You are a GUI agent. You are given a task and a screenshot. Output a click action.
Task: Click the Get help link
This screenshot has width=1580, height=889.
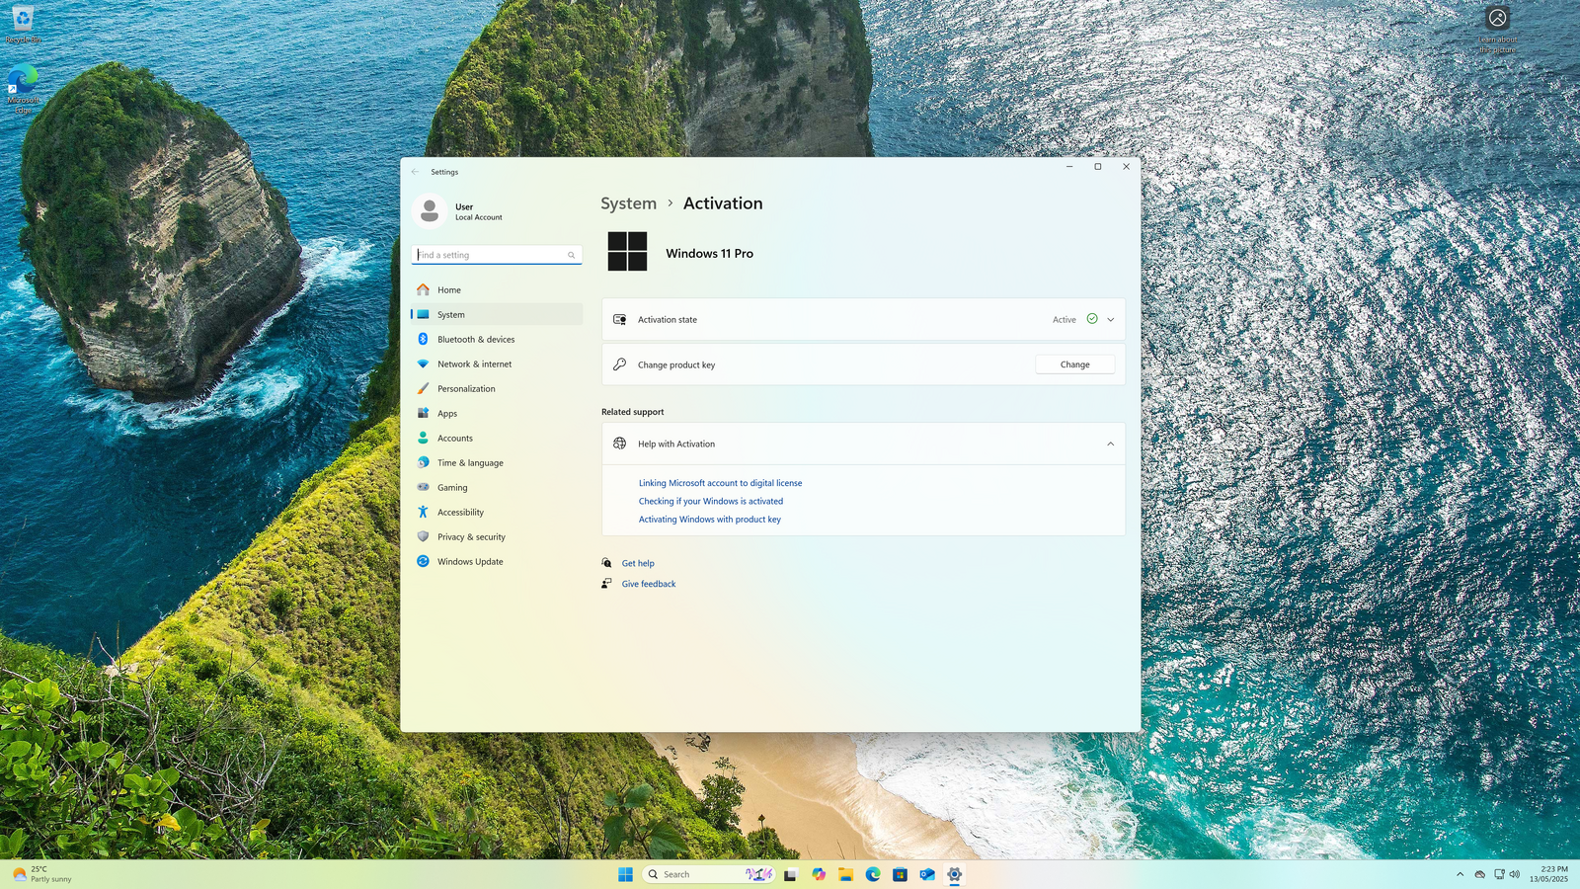[x=638, y=564]
